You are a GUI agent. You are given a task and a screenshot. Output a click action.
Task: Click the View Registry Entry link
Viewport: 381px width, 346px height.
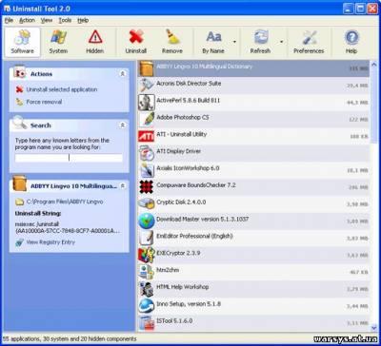pyautogui.click(x=50, y=242)
